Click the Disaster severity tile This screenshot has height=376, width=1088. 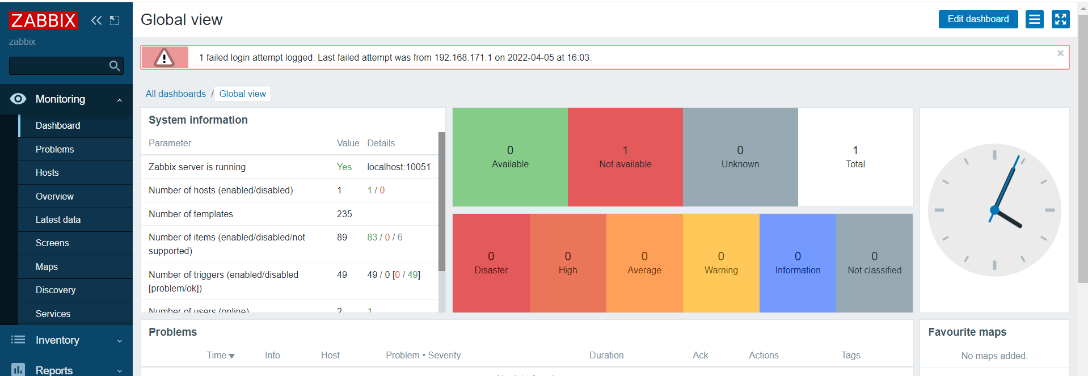[x=491, y=263]
